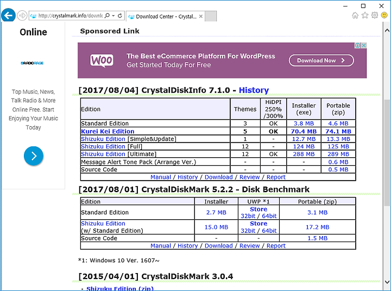391x291 pixels.
Task: Go back with the browser back arrow
Action: 8,15
